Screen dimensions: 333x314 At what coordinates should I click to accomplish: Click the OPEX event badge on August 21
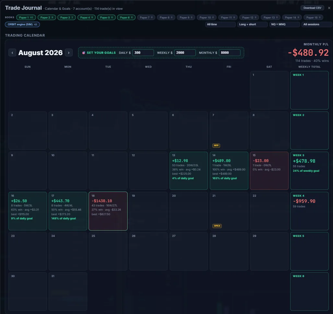217,226
